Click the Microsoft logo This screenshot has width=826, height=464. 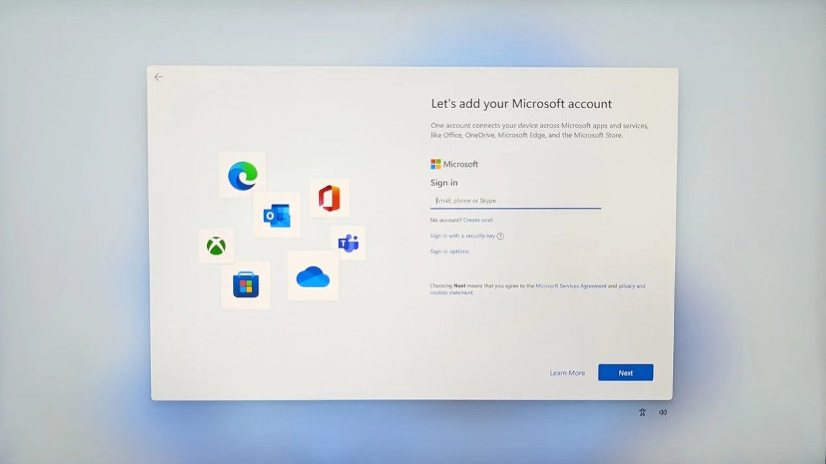coord(454,164)
